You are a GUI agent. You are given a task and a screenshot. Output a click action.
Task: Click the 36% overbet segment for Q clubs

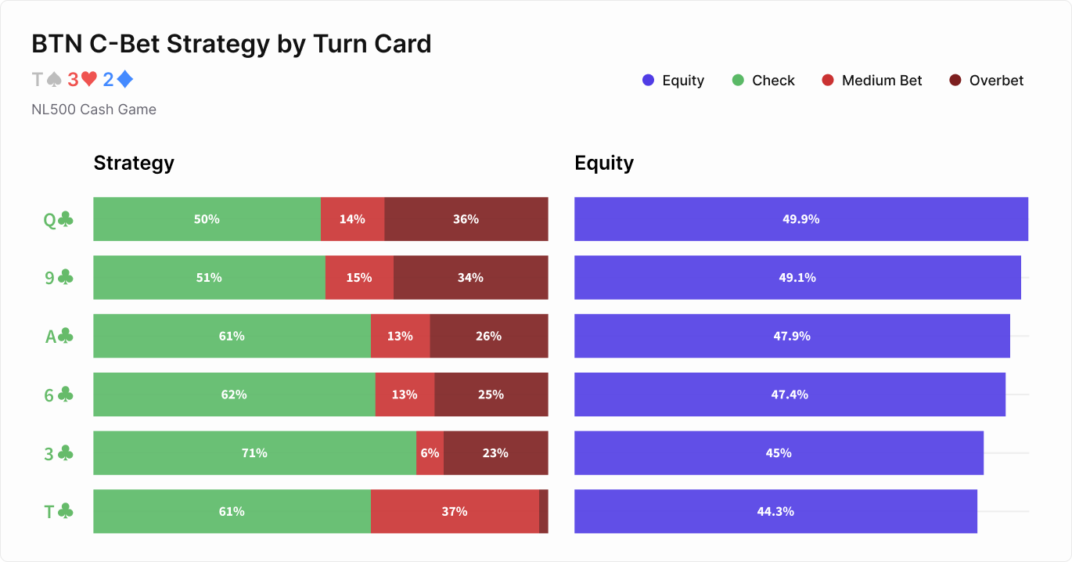click(466, 219)
